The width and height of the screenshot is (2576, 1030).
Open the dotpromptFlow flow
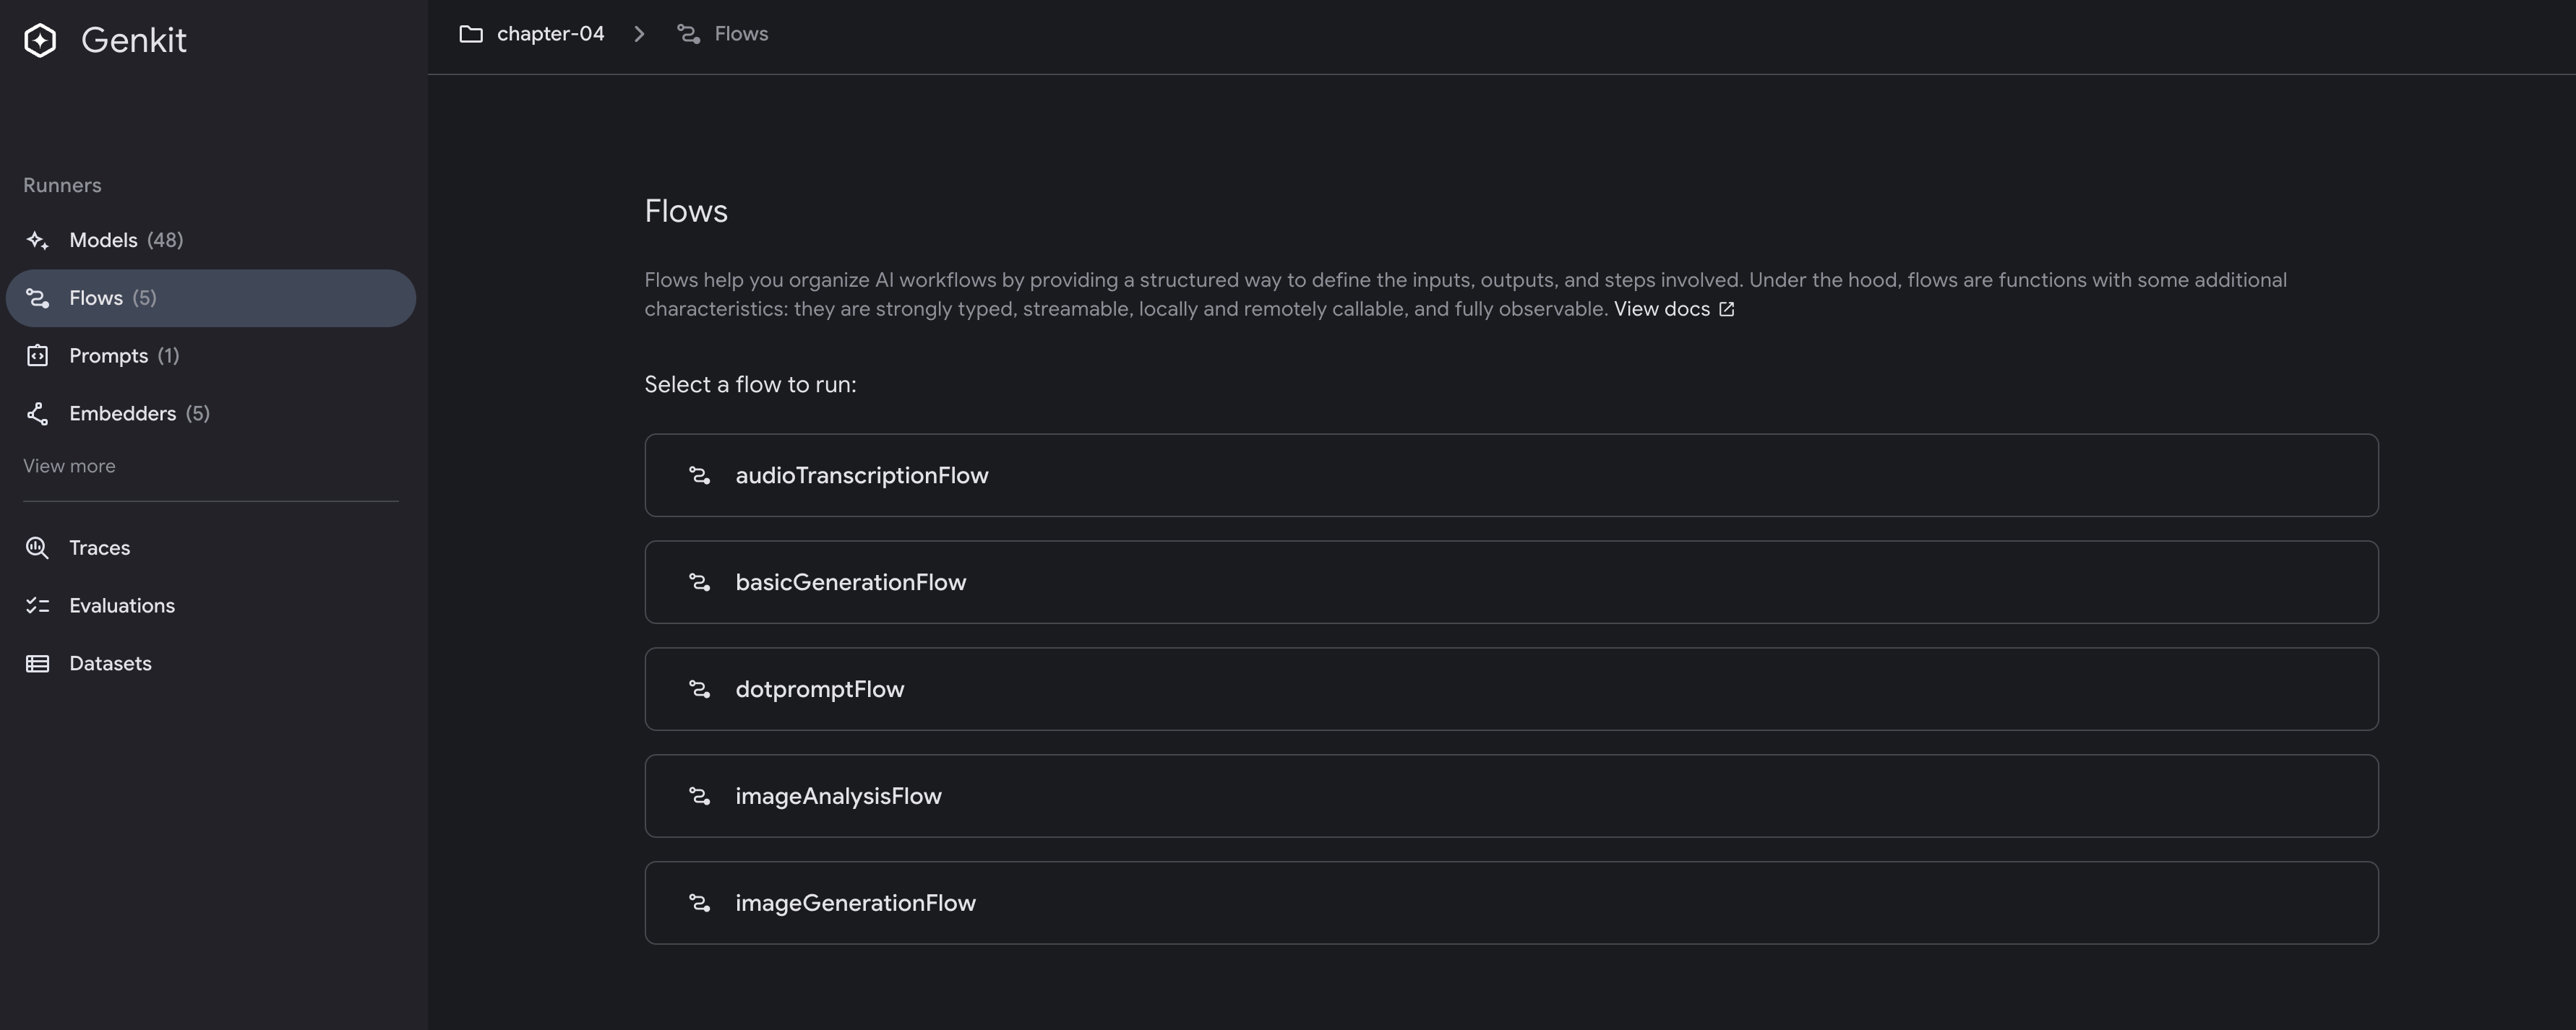pos(1511,689)
